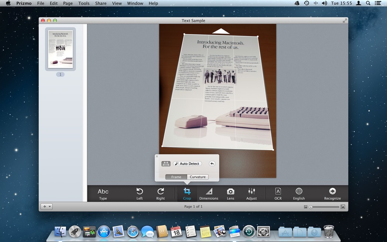Click the Time Machine menu bar icon
This screenshot has width=387, height=242.
(306, 3)
